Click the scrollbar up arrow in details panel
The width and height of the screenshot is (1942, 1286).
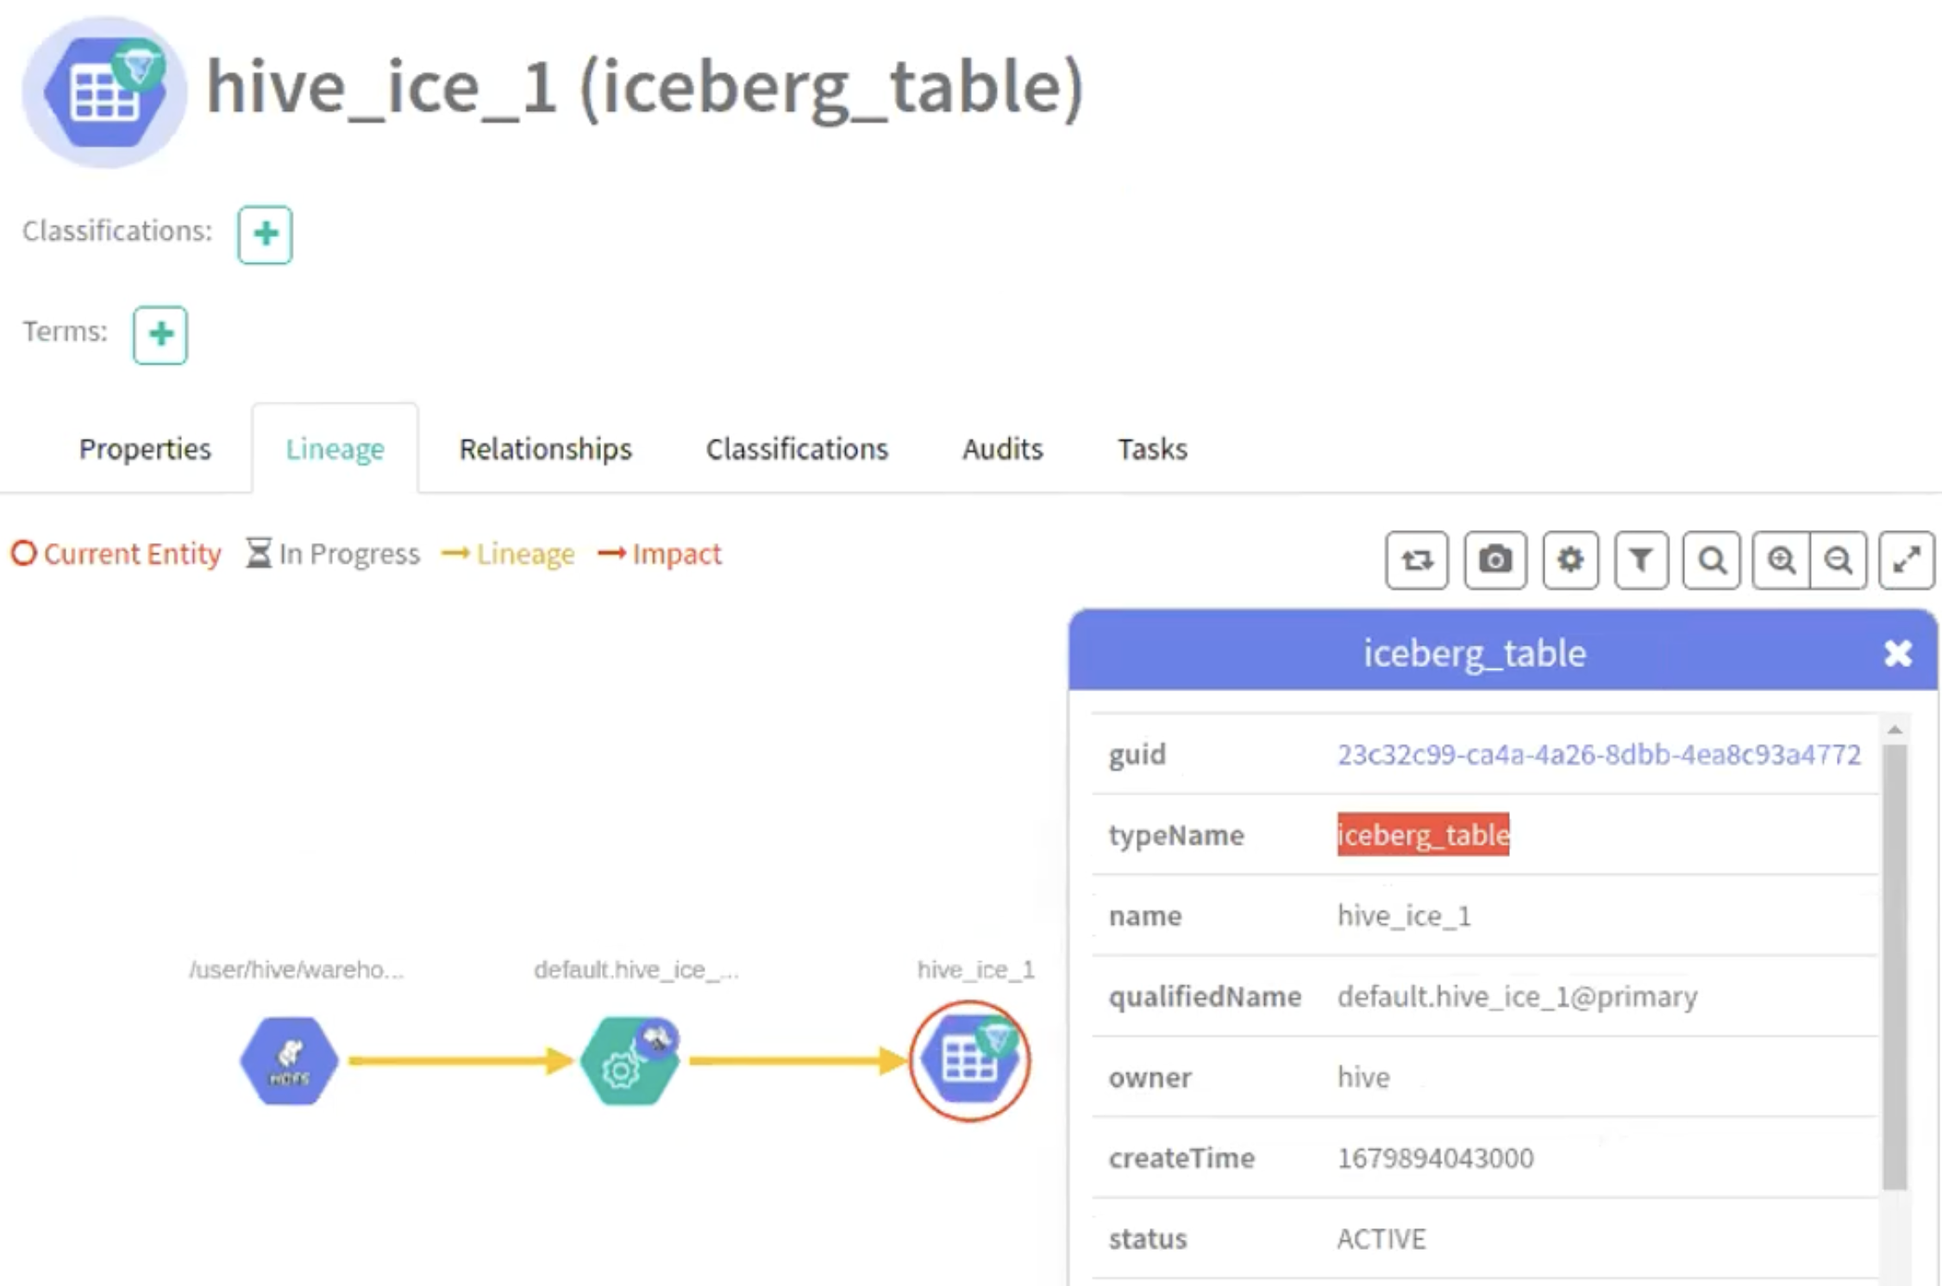click(x=1895, y=730)
